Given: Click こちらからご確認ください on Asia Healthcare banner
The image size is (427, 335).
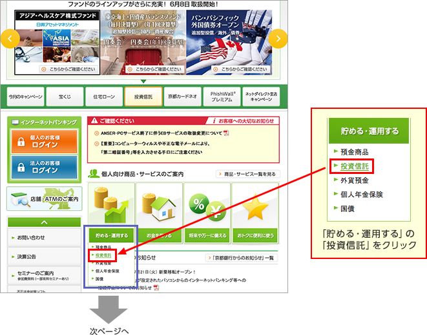Looking at the screenshot, I should (x=68, y=69).
